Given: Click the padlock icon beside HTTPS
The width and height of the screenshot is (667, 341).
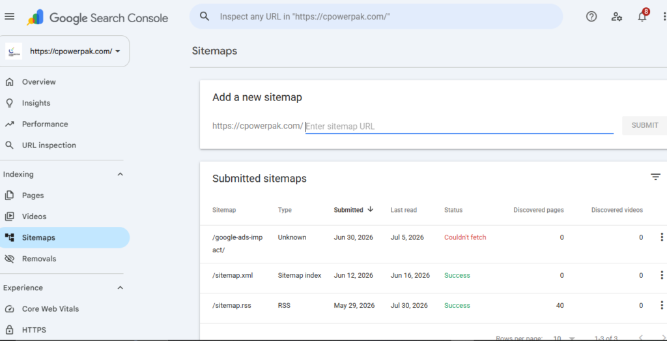Looking at the screenshot, I should click(9, 330).
